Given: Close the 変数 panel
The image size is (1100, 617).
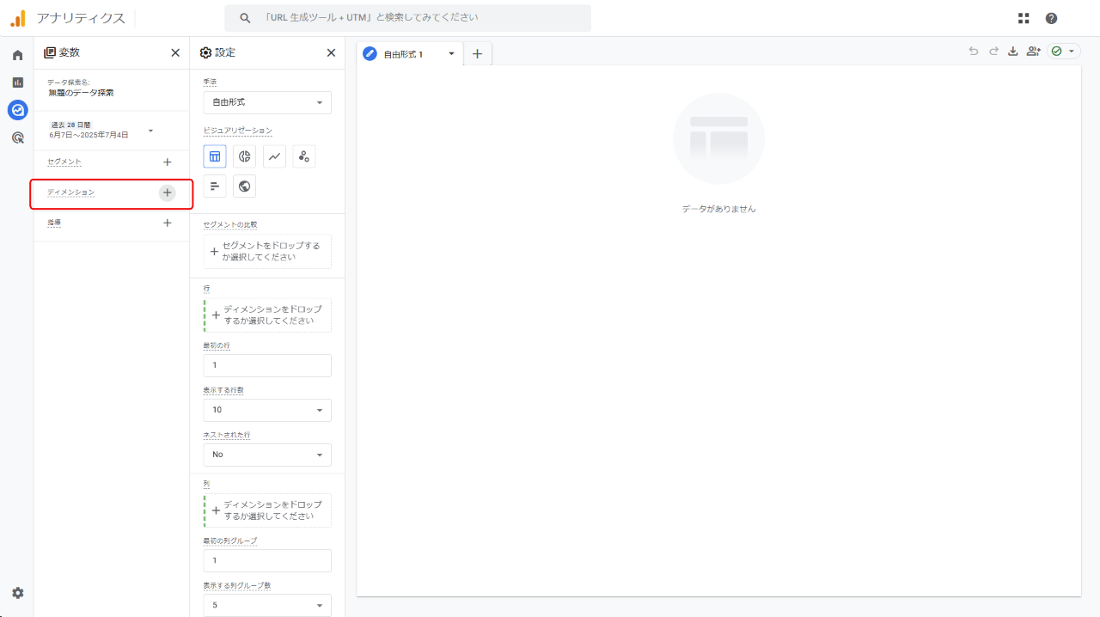Looking at the screenshot, I should [175, 52].
